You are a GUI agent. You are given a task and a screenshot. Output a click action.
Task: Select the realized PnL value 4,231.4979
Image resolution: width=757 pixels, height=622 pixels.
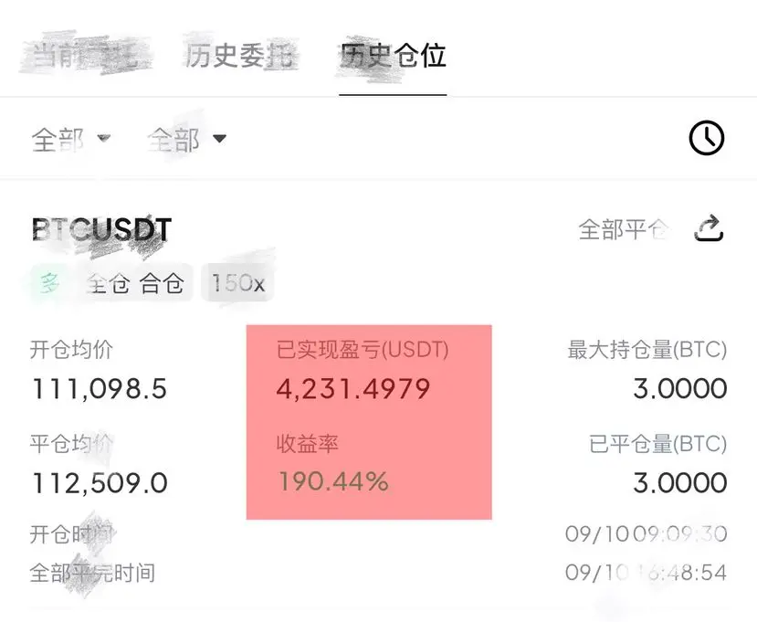pos(352,389)
